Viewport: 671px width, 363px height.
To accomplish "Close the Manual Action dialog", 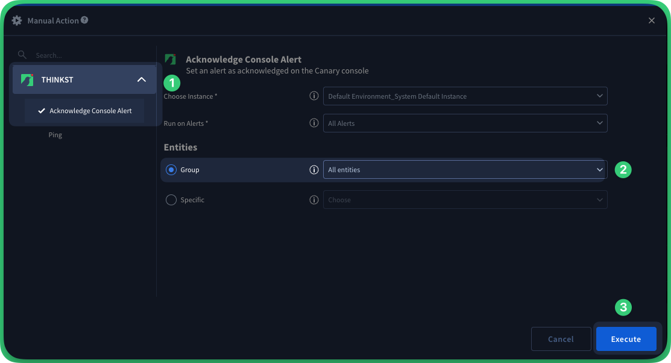I will pos(652,20).
